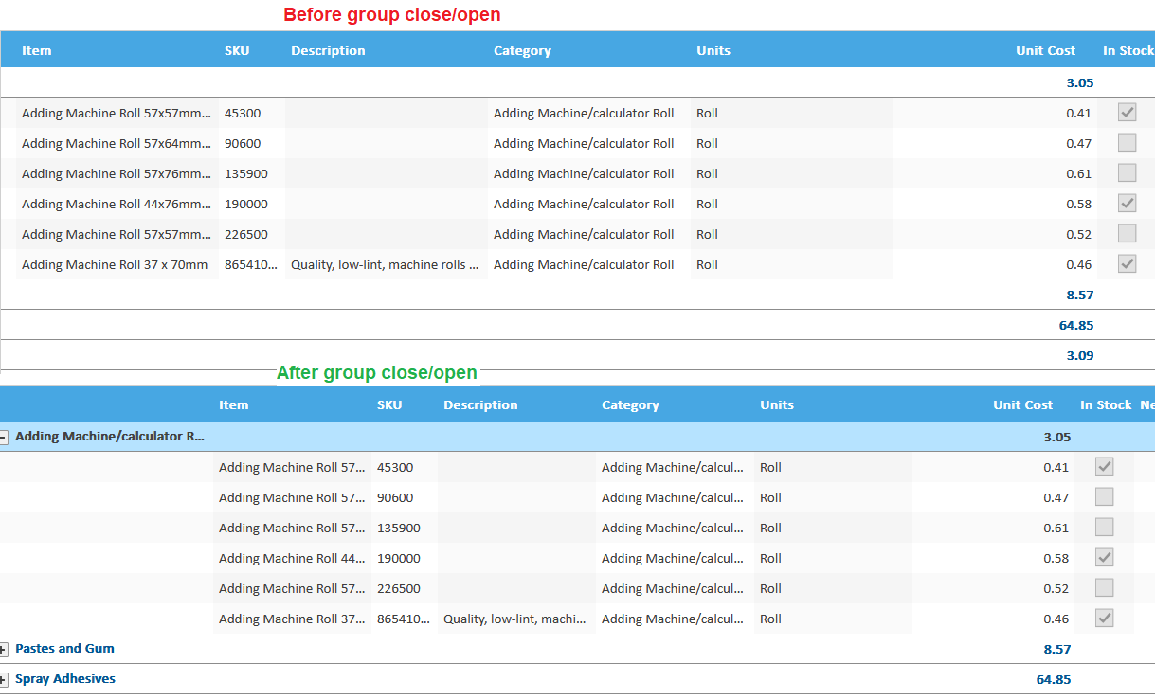The width and height of the screenshot is (1155, 700).
Task: Sort by Units column in After grid
Action: [777, 405]
